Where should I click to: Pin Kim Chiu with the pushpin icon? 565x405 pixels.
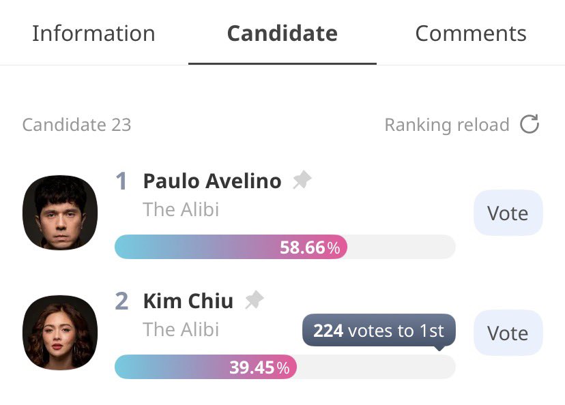click(x=255, y=299)
